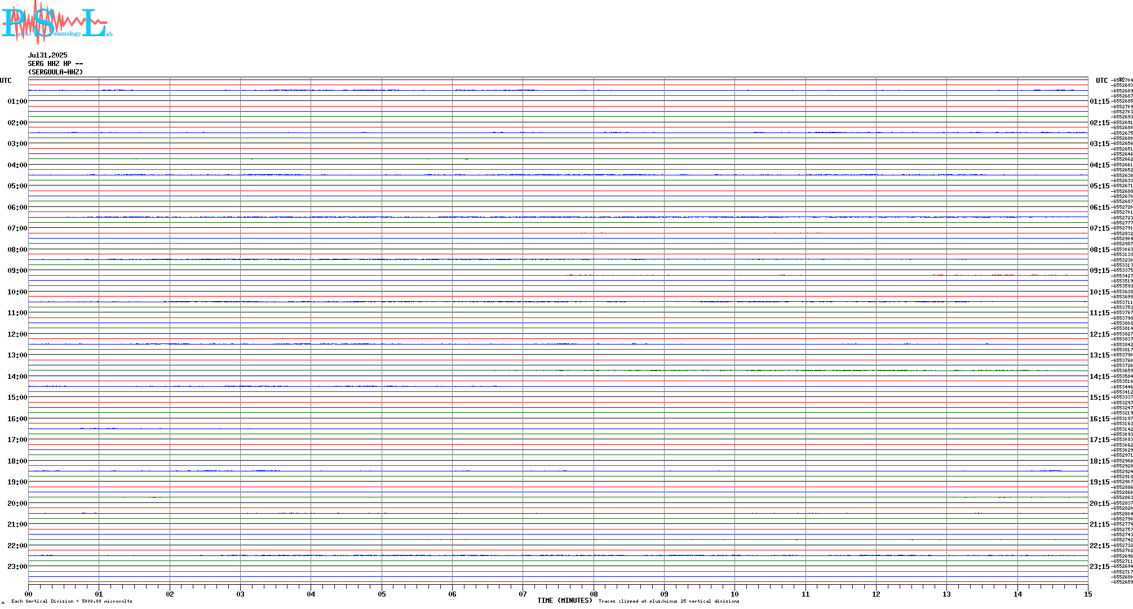Select the 03:15 right-axis label

[1100, 144]
